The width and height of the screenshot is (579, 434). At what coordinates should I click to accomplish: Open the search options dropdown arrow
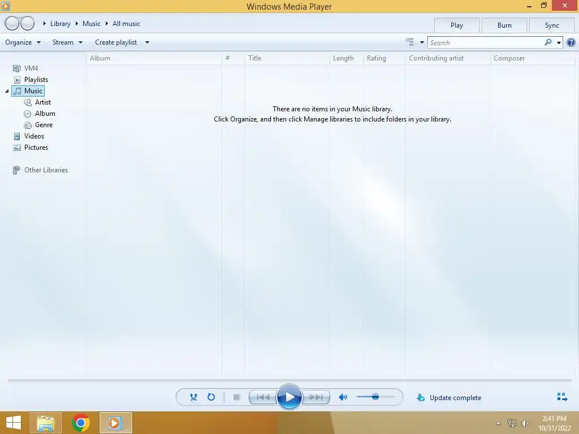[x=559, y=43]
